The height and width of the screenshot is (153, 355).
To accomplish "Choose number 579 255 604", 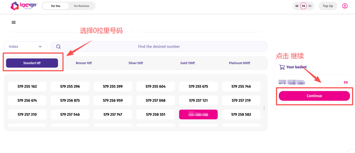I will [156, 87].
